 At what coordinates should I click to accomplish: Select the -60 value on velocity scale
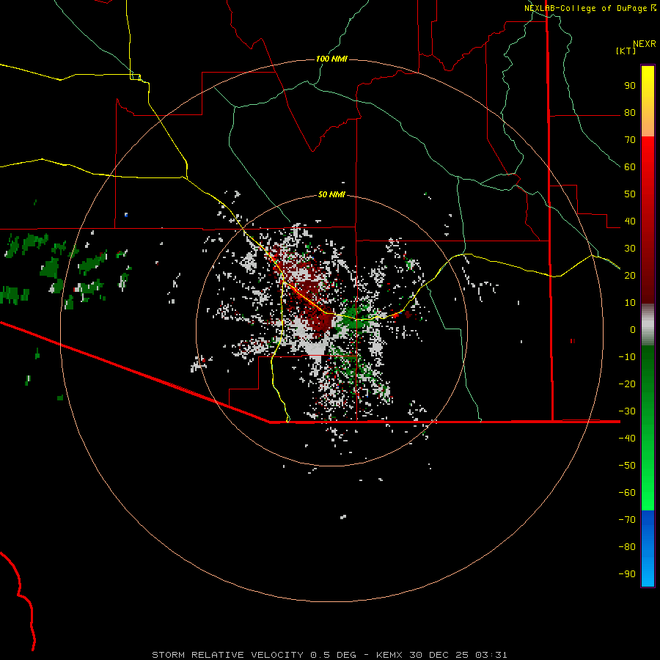point(627,493)
